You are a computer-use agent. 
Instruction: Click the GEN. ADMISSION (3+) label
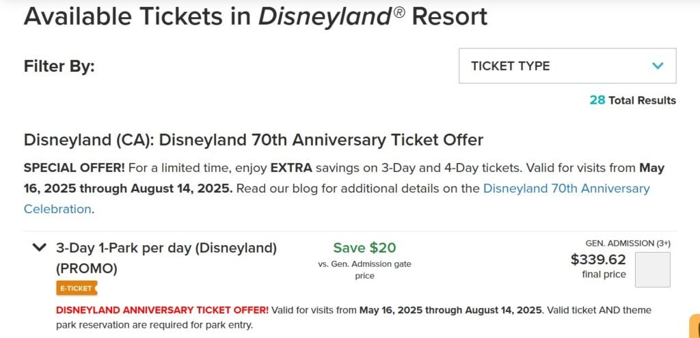tap(628, 243)
